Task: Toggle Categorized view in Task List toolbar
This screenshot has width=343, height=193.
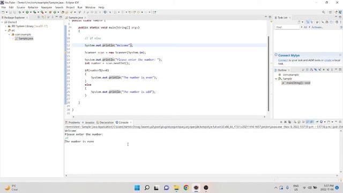Action: tap(308, 22)
